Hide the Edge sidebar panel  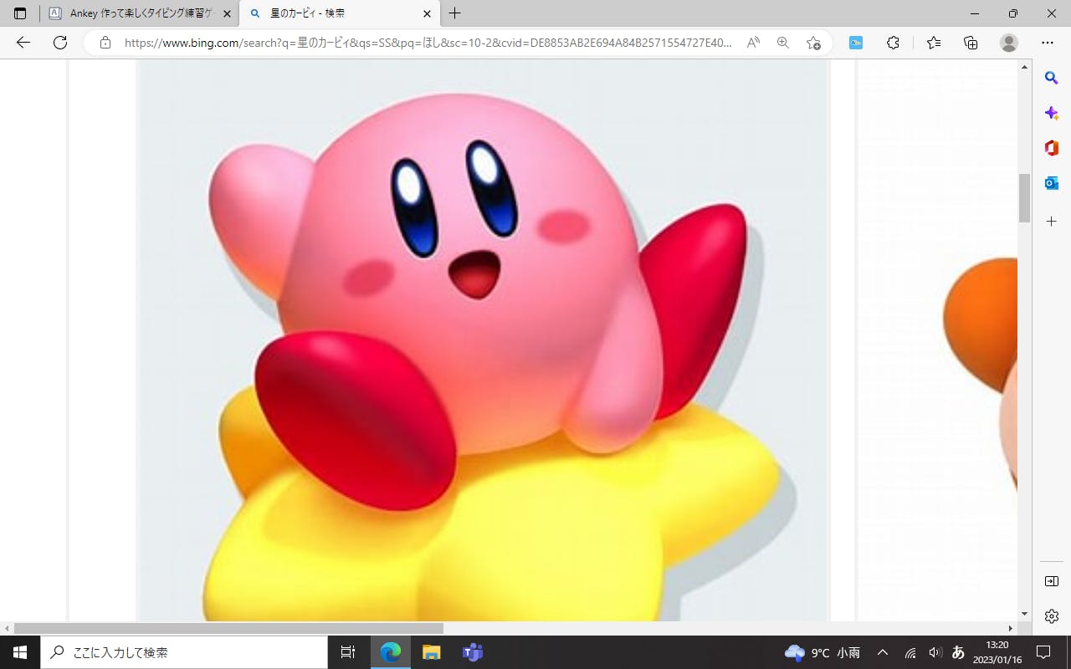point(1052,581)
